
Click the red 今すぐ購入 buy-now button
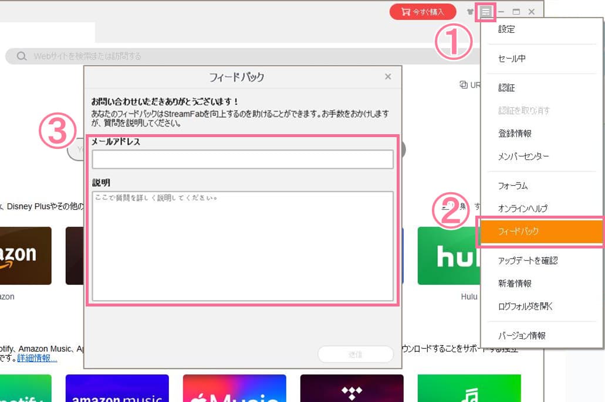tap(423, 12)
